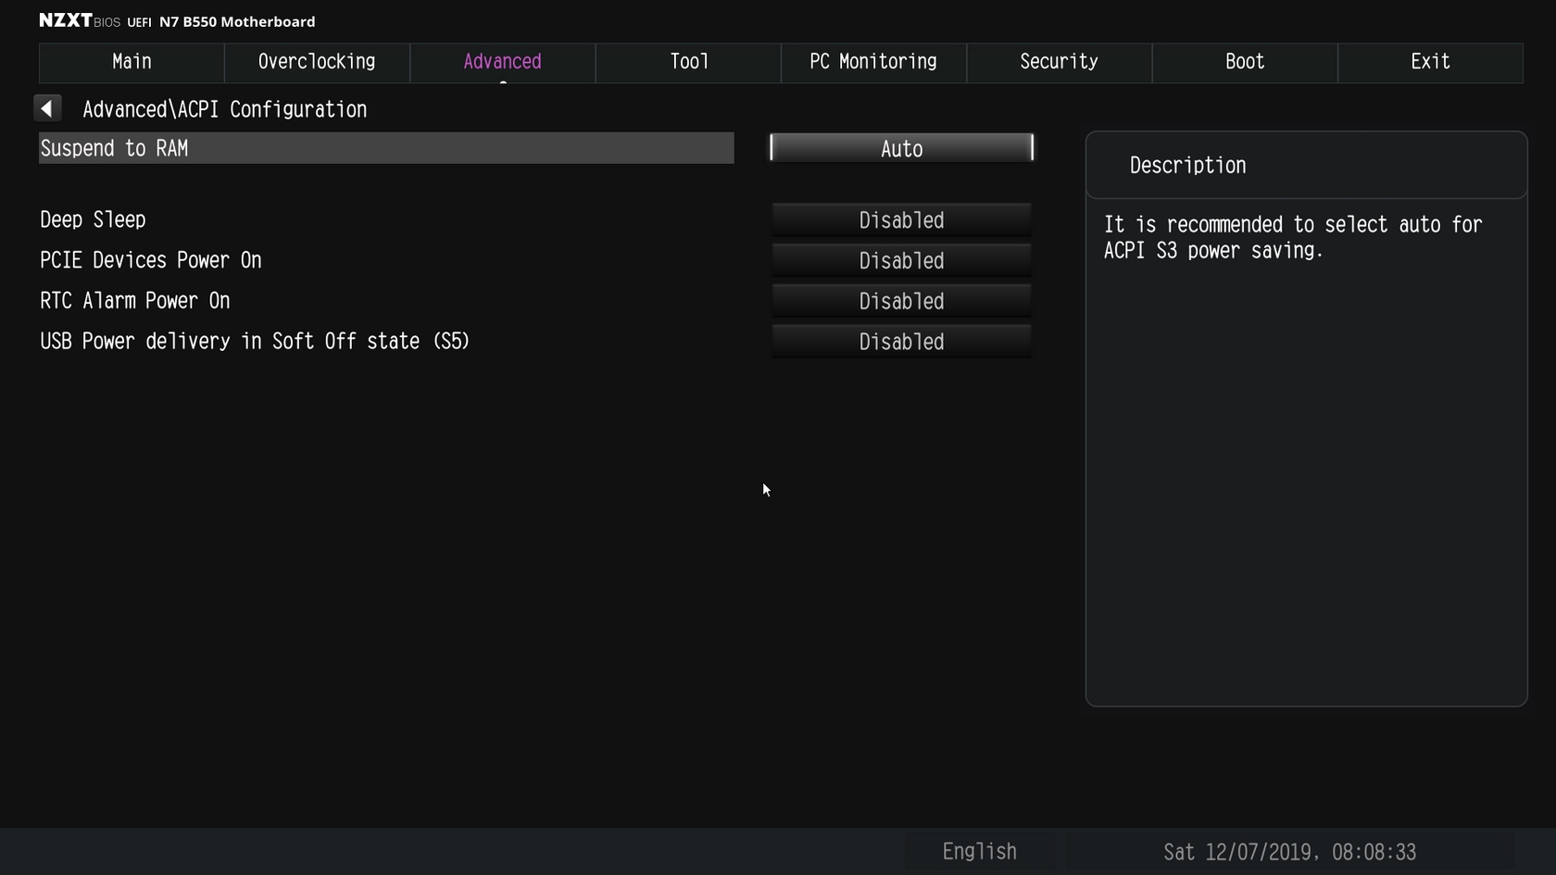1556x875 pixels.
Task: Go to the Tool tab
Action: 688,62
